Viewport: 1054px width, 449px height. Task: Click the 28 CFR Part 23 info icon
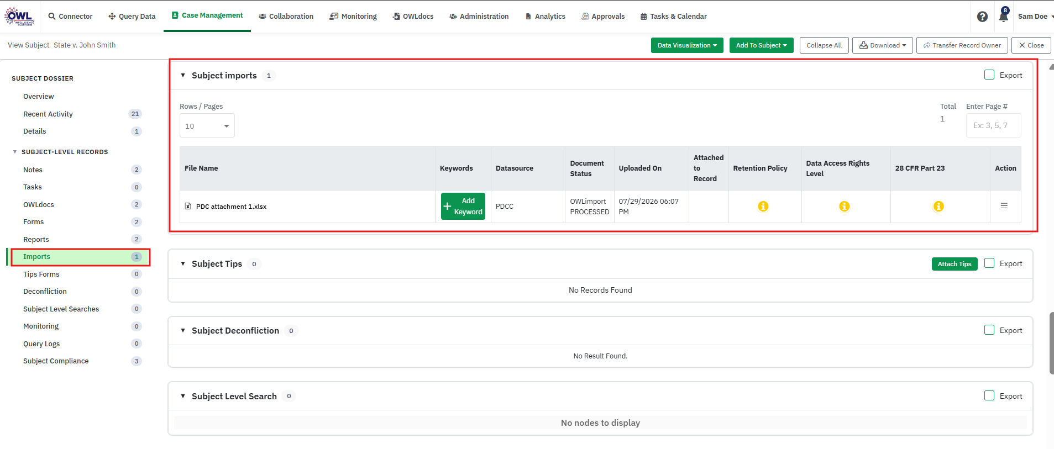pyautogui.click(x=938, y=206)
